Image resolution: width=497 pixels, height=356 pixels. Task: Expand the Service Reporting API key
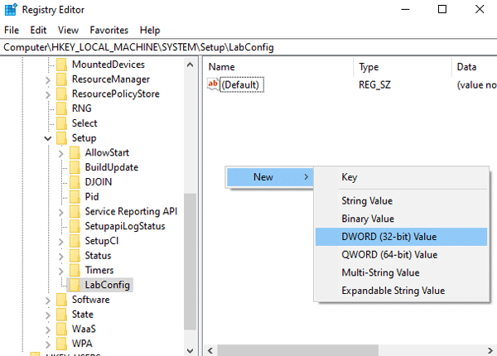60,212
